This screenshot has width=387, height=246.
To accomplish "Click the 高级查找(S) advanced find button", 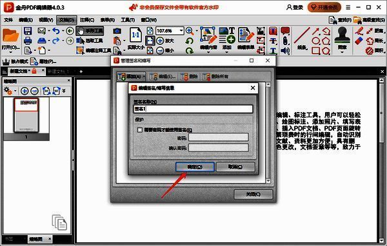I will [369, 20].
